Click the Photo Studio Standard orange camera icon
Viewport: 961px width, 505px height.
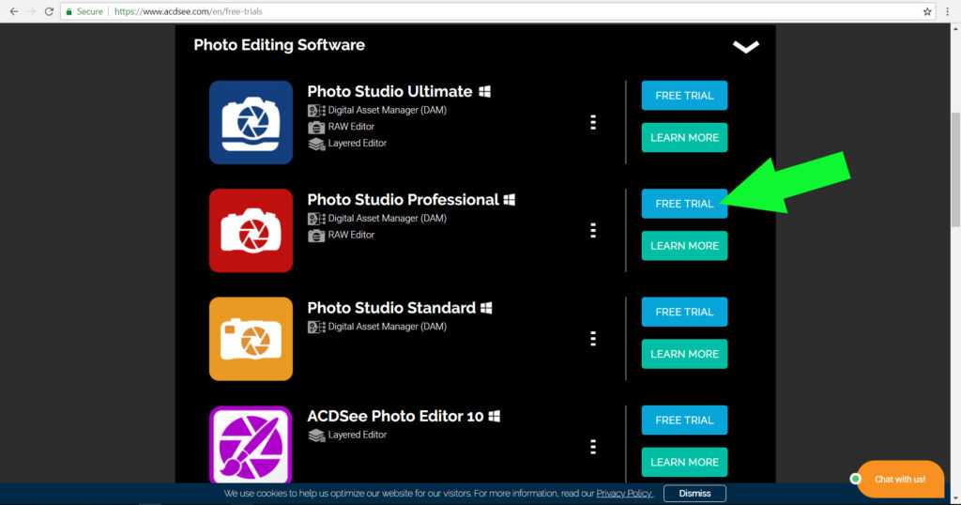(x=251, y=339)
